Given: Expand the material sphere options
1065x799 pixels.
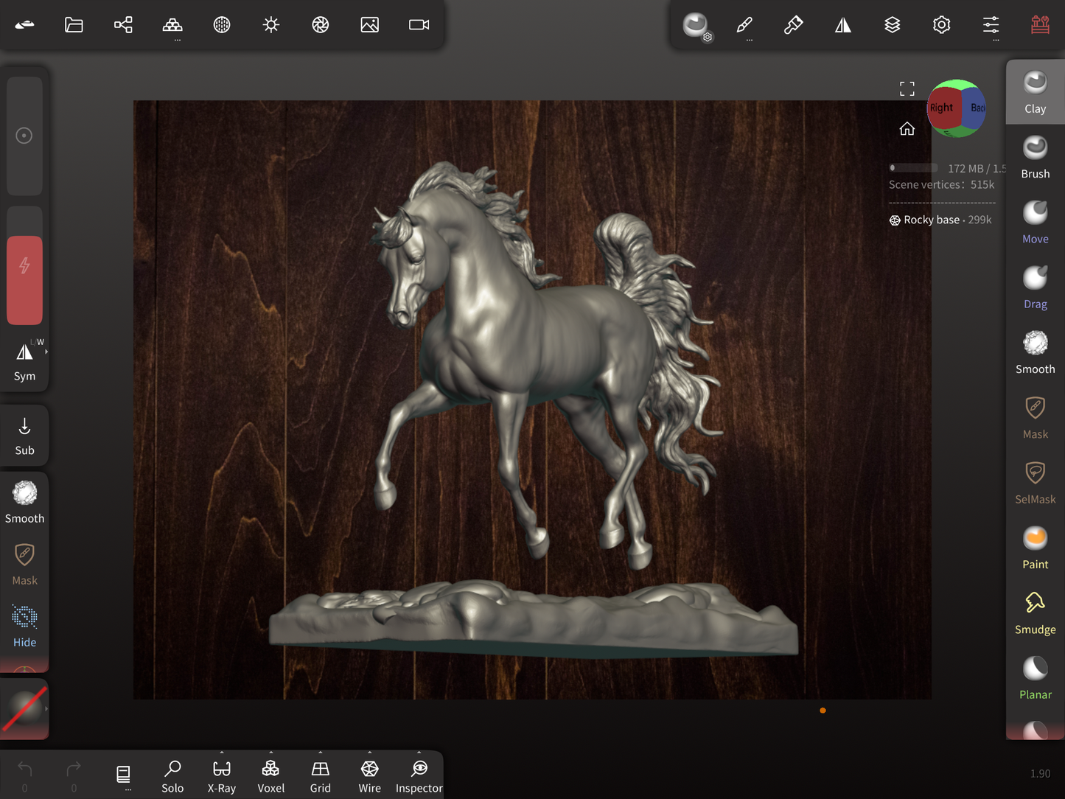Looking at the screenshot, I should (46, 709).
